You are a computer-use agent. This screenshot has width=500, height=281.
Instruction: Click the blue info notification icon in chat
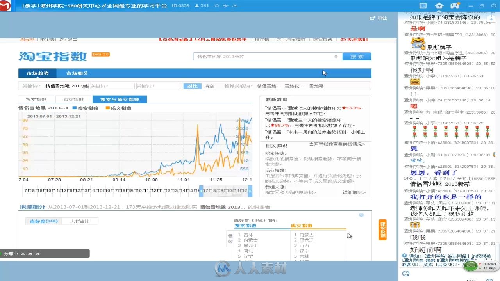tap(404, 256)
